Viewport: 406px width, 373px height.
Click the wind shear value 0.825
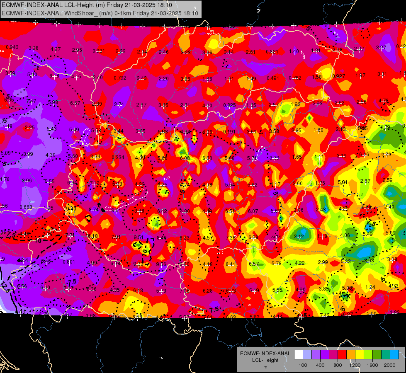coord(229,105)
